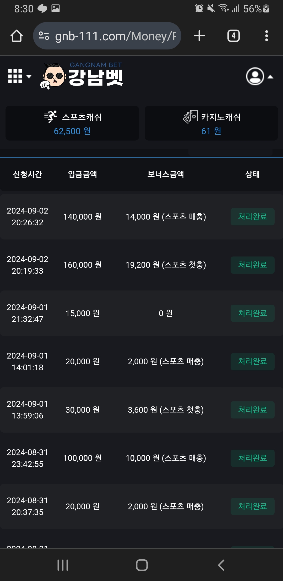Viewport: 283px width, 581px height.
Task: Tap the 신청시간 column header
Action: 28,174
